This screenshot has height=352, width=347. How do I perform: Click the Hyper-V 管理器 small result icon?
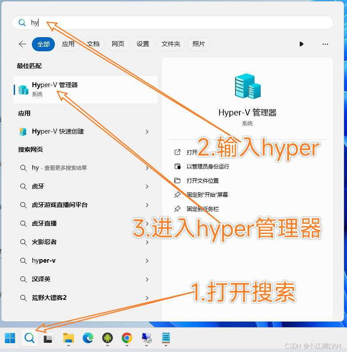pos(23,90)
